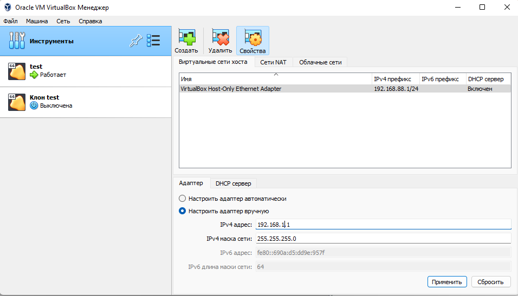The width and height of the screenshot is (518, 296).
Task: Sort by the IPv6 префикс column header
Action: click(443, 79)
